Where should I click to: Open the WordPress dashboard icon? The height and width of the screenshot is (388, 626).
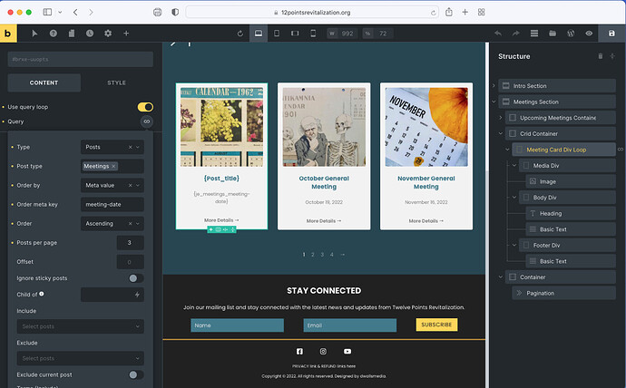click(x=571, y=34)
